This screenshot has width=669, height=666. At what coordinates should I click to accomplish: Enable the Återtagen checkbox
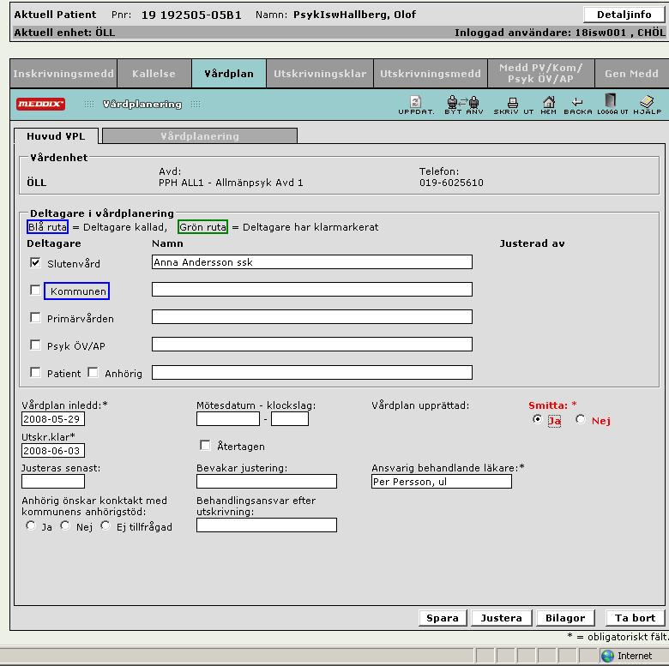205,446
